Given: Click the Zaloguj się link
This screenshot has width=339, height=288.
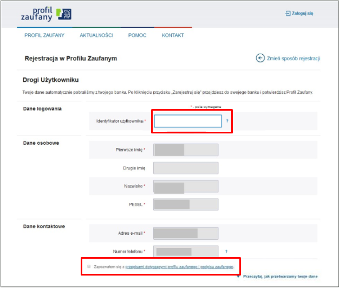Looking at the screenshot, I should point(303,14).
